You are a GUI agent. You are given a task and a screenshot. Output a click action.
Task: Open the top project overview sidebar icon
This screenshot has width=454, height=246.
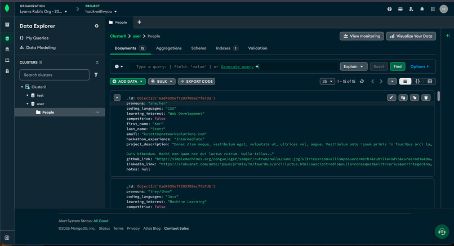[7, 25]
